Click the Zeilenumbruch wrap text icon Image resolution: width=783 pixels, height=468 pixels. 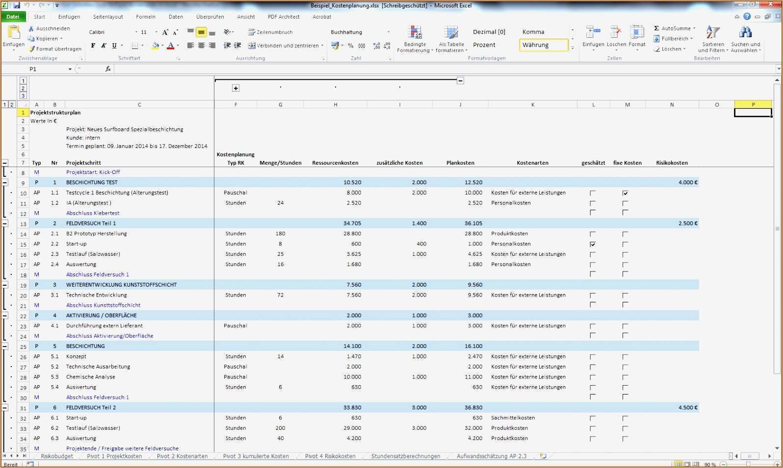252,32
